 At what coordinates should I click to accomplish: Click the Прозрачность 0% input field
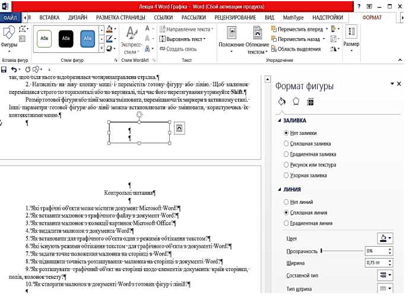coord(376,251)
